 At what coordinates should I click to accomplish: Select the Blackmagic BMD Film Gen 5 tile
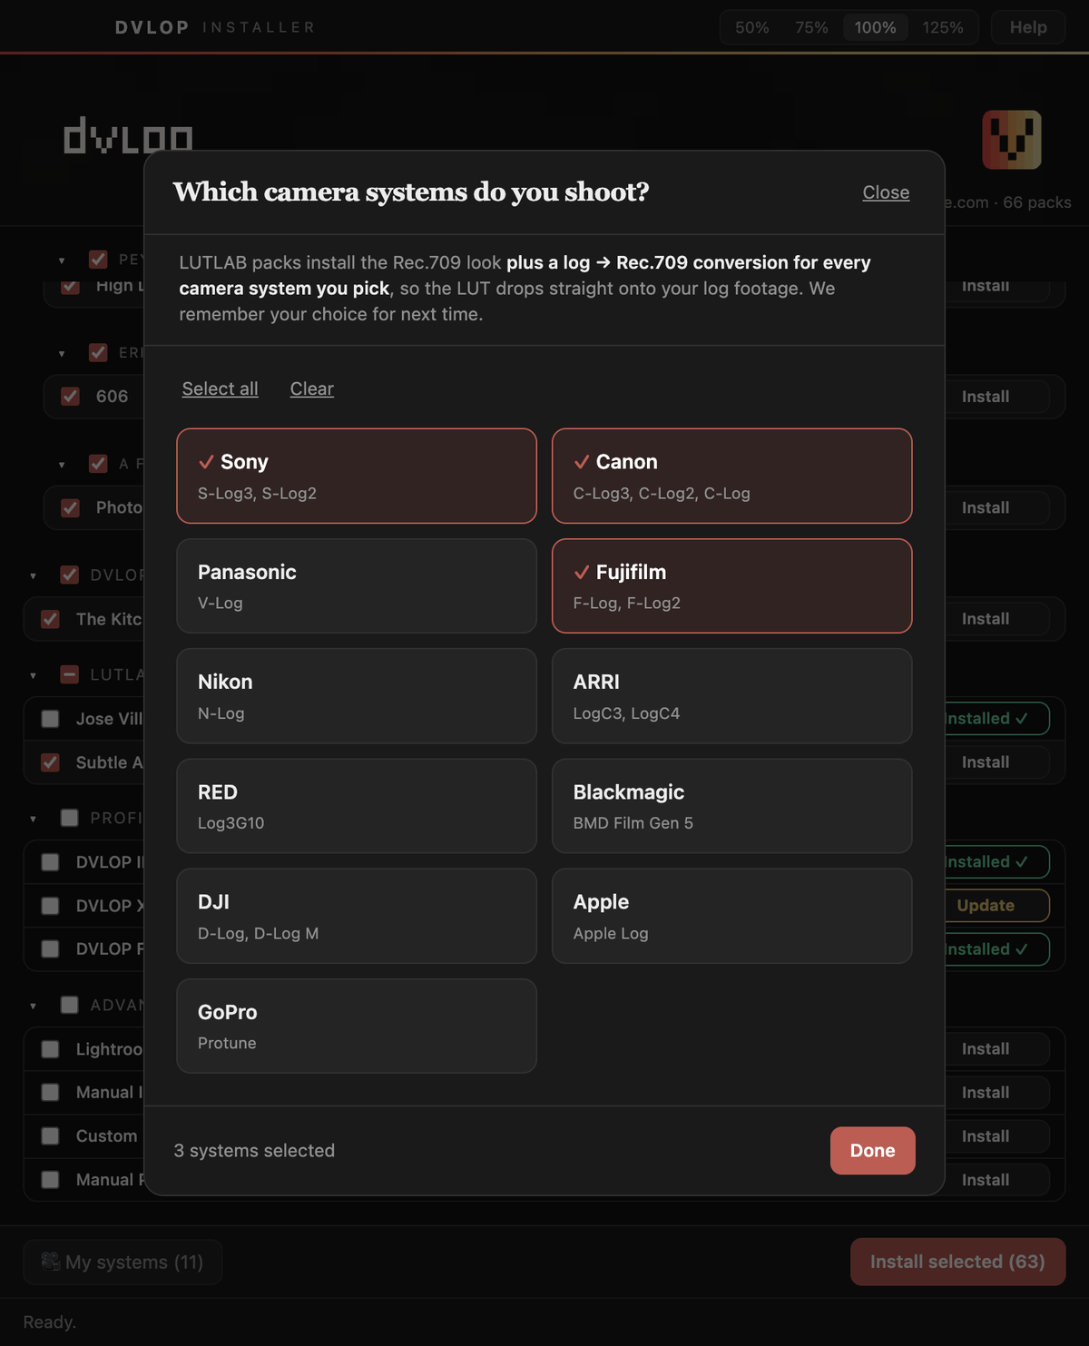click(x=731, y=806)
